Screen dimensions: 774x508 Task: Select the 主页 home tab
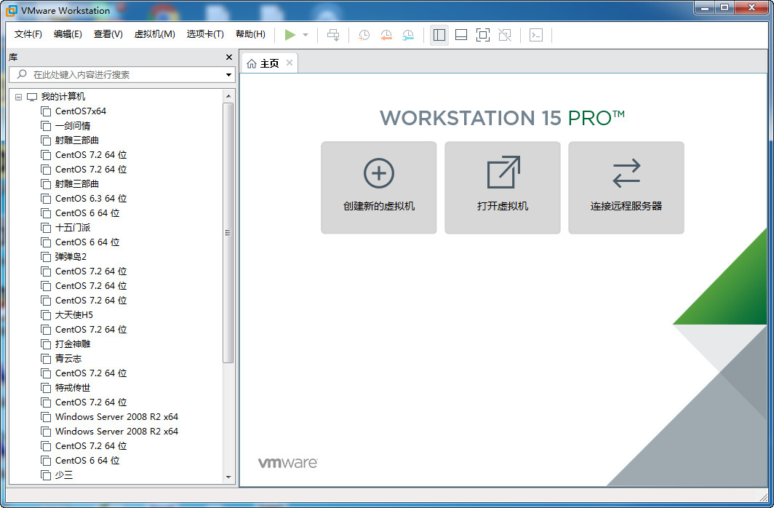(x=269, y=64)
